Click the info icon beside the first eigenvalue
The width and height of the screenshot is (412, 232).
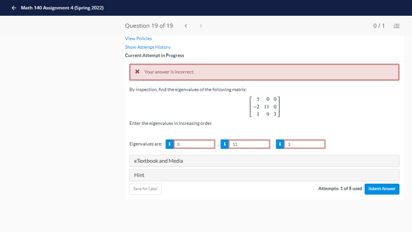point(170,144)
